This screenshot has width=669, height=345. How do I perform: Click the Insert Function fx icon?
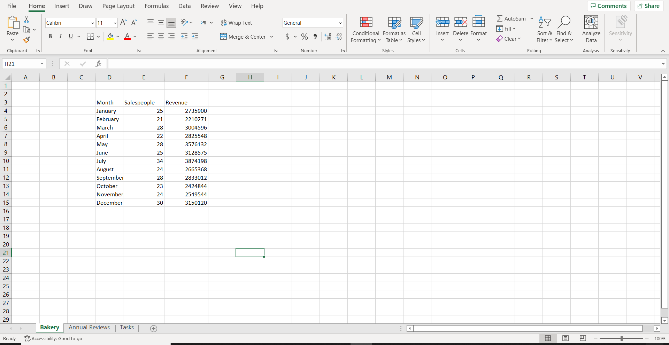click(99, 64)
